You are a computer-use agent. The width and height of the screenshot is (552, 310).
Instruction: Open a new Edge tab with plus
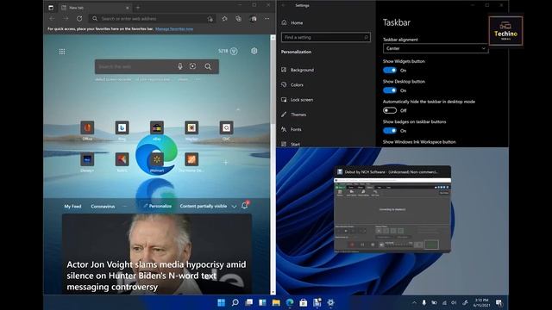pos(138,8)
